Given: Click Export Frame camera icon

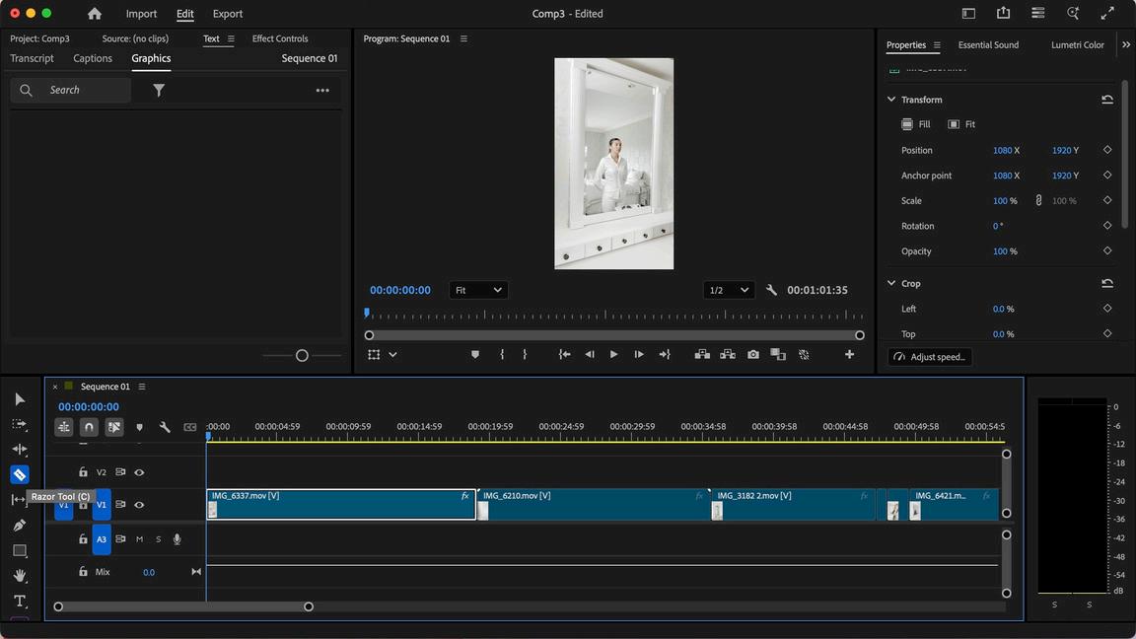Looking at the screenshot, I should pyautogui.click(x=753, y=354).
